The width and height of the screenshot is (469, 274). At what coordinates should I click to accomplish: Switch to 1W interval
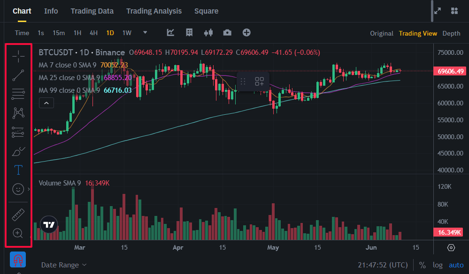127,33
